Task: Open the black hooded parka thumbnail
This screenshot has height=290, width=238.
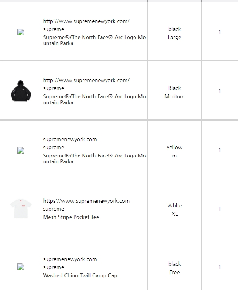Action: click(21, 91)
